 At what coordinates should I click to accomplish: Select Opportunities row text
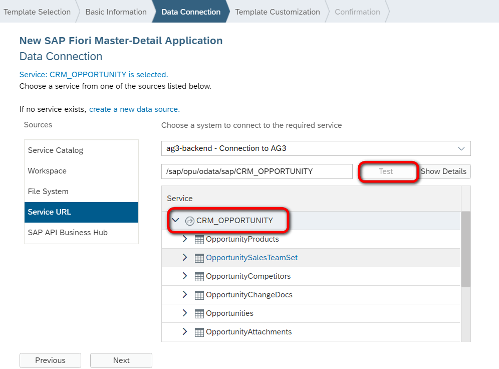[229, 313]
